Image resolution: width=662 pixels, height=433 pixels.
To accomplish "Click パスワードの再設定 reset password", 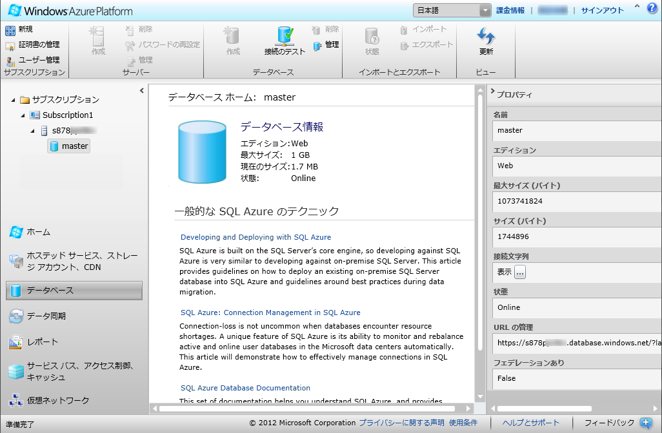I will [163, 44].
